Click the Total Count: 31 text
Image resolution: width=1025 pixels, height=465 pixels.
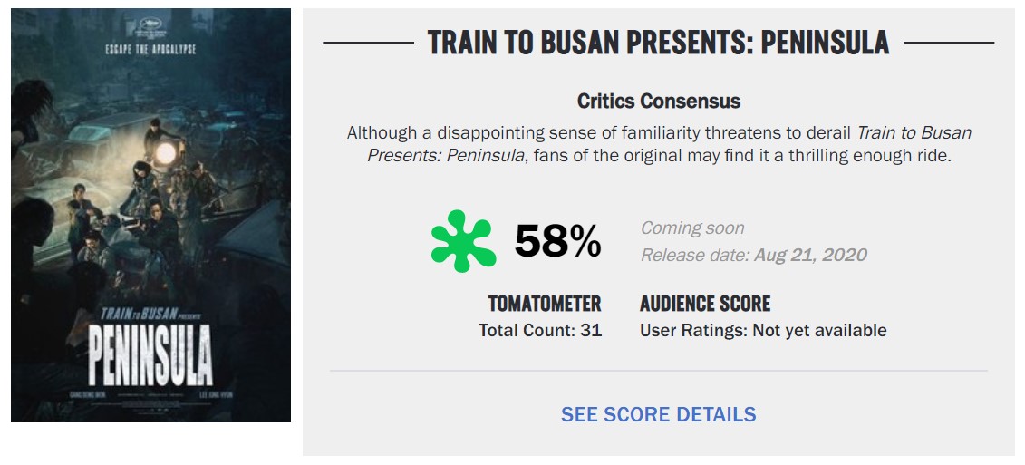pyautogui.click(x=540, y=330)
